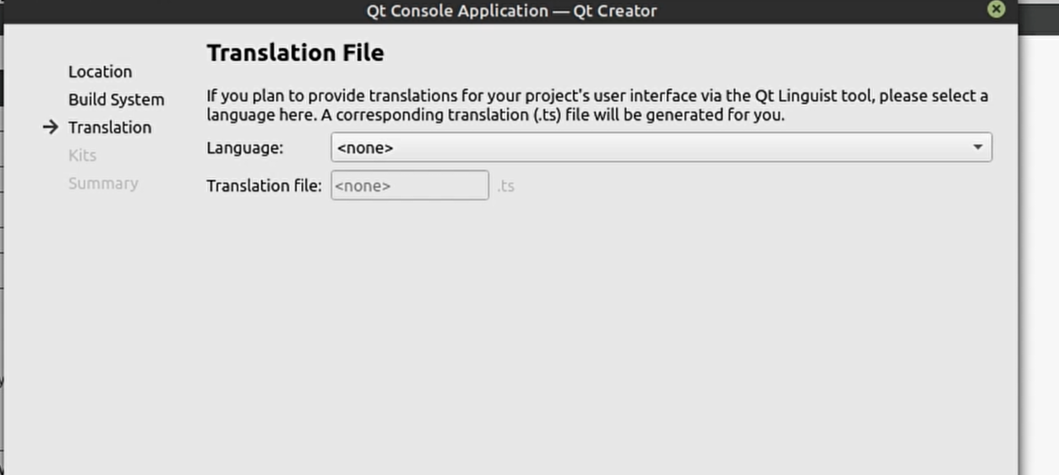Click the arrow icon beside Translation step

51,127
